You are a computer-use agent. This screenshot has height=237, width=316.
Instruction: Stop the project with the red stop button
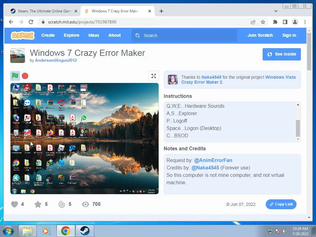click(x=25, y=76)
